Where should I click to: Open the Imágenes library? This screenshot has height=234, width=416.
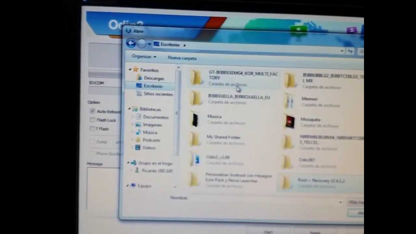(152, 125)
